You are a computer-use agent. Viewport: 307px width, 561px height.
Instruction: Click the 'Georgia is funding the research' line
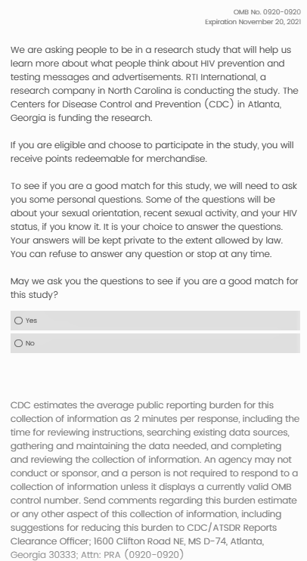coord(81,118)
